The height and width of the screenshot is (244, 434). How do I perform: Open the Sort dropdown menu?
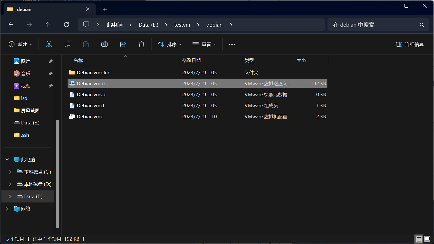tap(170, 44)
